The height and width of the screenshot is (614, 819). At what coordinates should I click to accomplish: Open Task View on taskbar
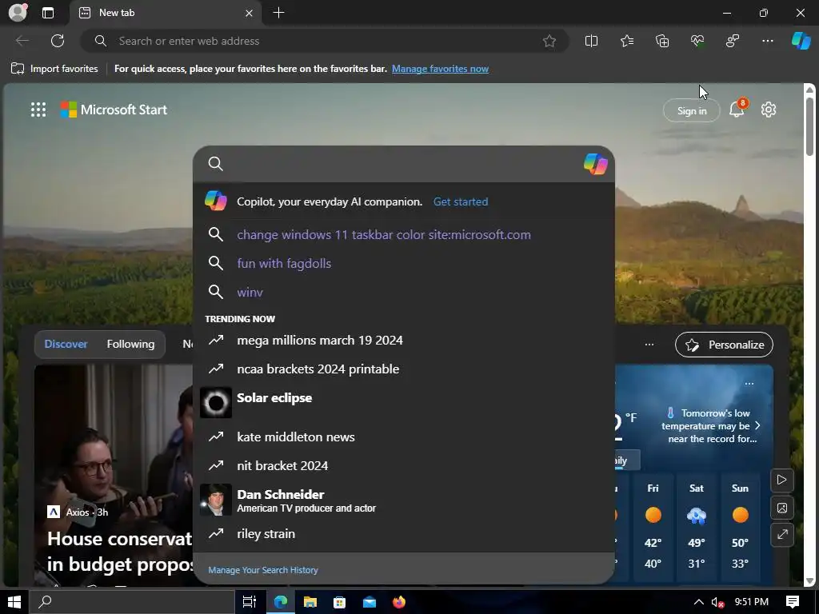pos(250,602)
